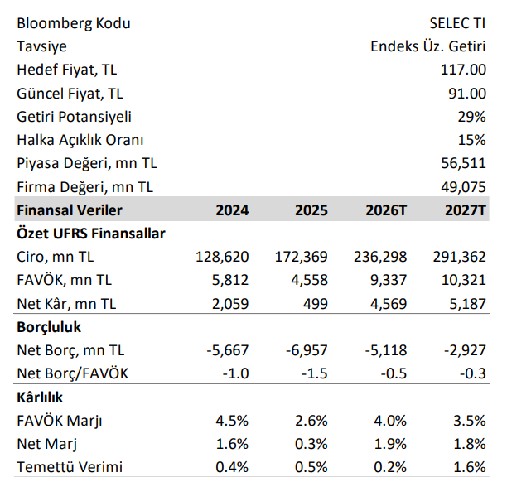Click the Endeks Üz. Getiri recommendation
This screenshot has height=477, width=507.
(427, 46)
